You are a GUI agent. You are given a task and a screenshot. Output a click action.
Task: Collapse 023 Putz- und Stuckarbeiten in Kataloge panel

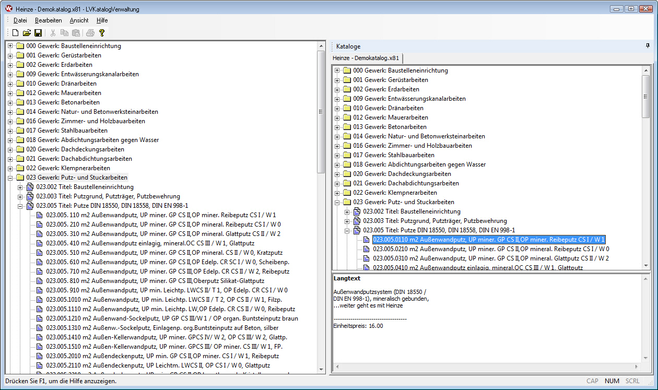coord(337,202)
